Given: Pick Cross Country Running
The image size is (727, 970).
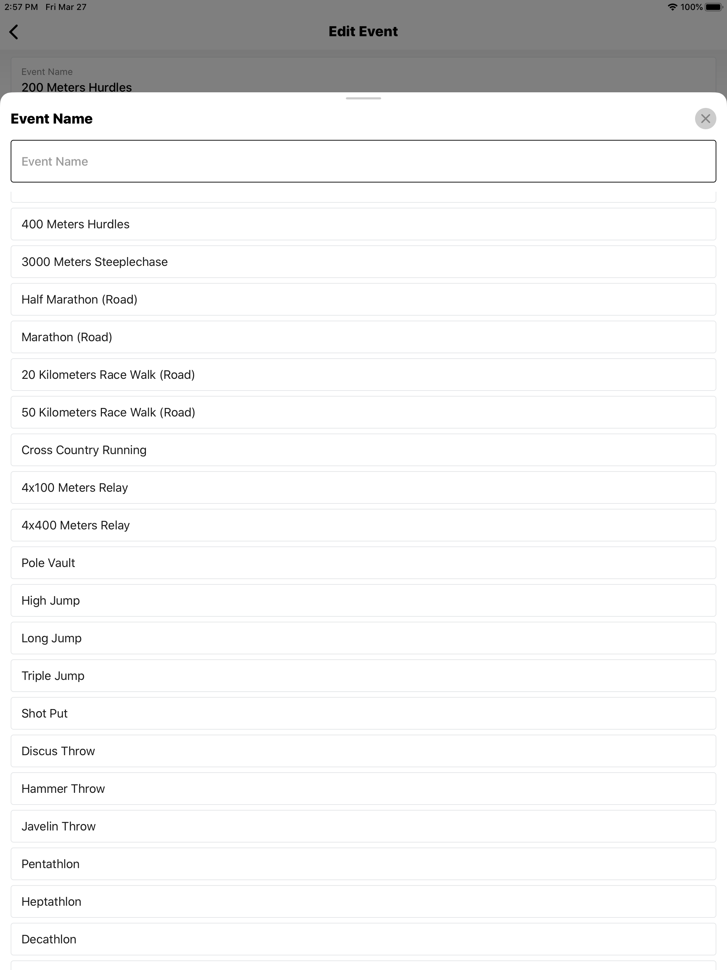Looking at the screenshot, I should (363, 450).
